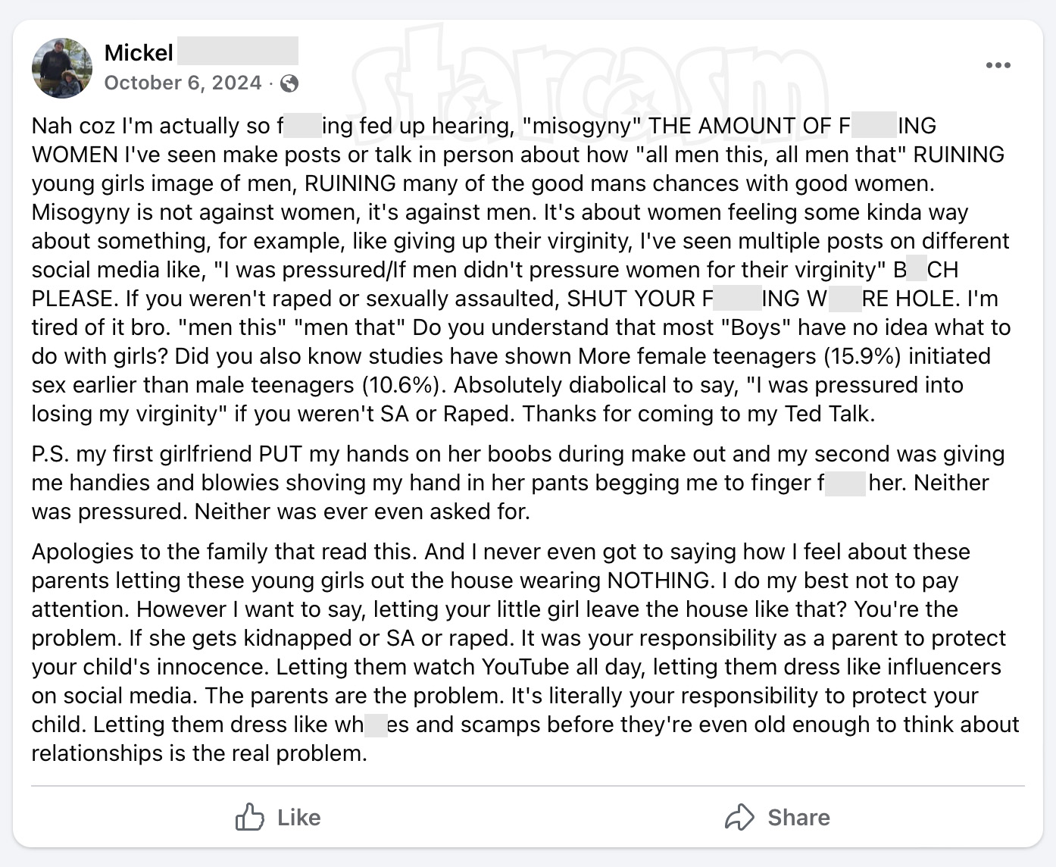The width and height of the screenshot is (1056, 867).
Task: Click the thumbs-up Like icon
Action: 248,818
